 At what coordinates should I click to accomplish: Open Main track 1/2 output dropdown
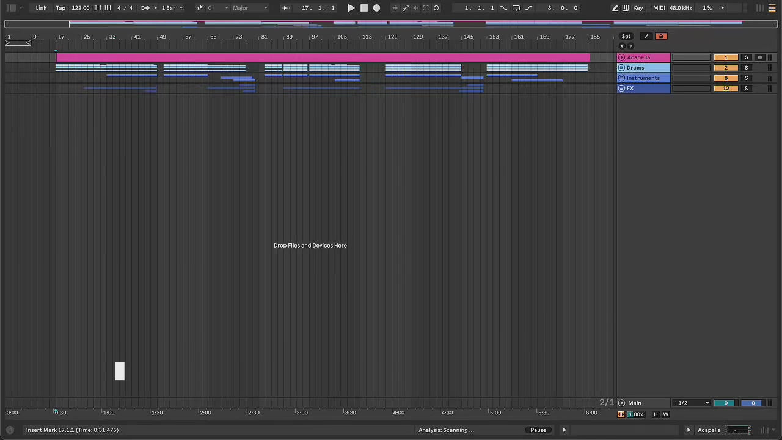[x=693, y=403]
